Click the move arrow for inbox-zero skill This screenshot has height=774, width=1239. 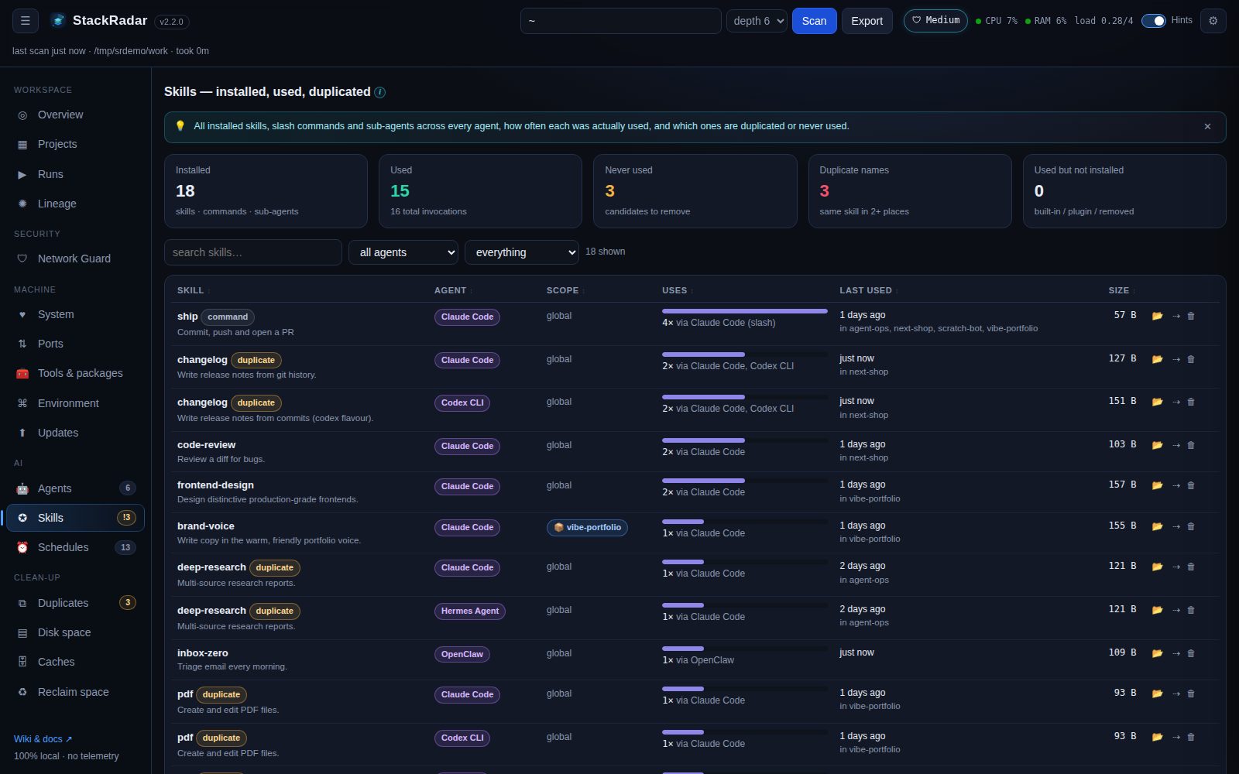(1176, 653)
